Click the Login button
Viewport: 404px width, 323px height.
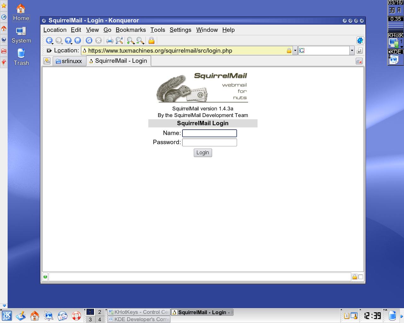(x=203, y=153)
